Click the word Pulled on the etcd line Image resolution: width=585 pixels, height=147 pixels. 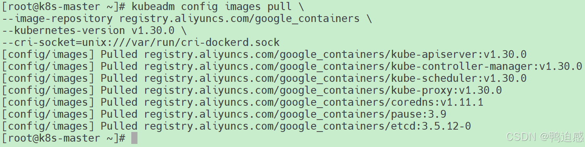(119, 126)
